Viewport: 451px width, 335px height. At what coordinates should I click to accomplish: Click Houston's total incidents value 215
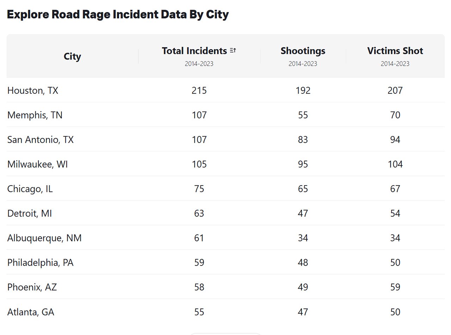click(x=199, y=90)
